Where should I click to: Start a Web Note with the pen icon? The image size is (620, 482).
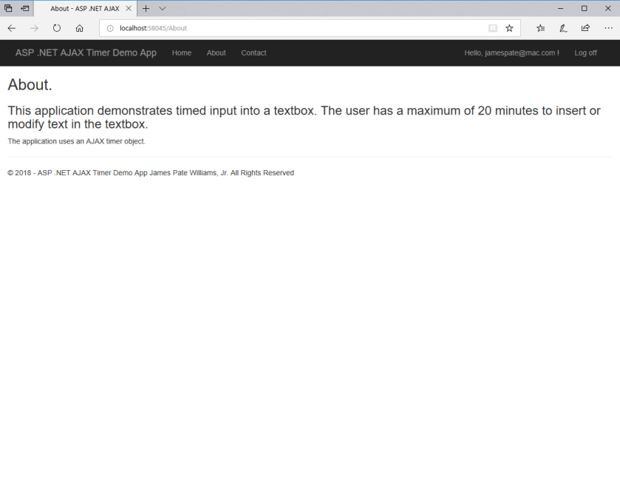[x=562, y=28]
